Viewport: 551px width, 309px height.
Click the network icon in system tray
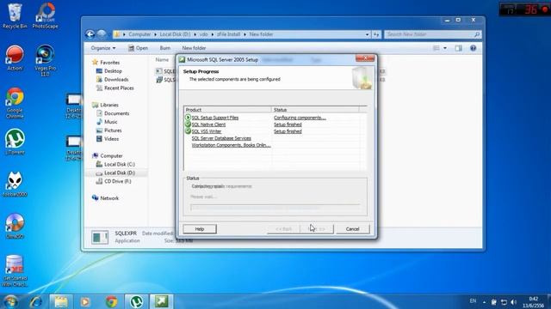point(504,301)
